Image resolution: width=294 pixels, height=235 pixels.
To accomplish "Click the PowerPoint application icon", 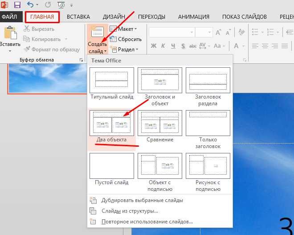I will 4,4.
